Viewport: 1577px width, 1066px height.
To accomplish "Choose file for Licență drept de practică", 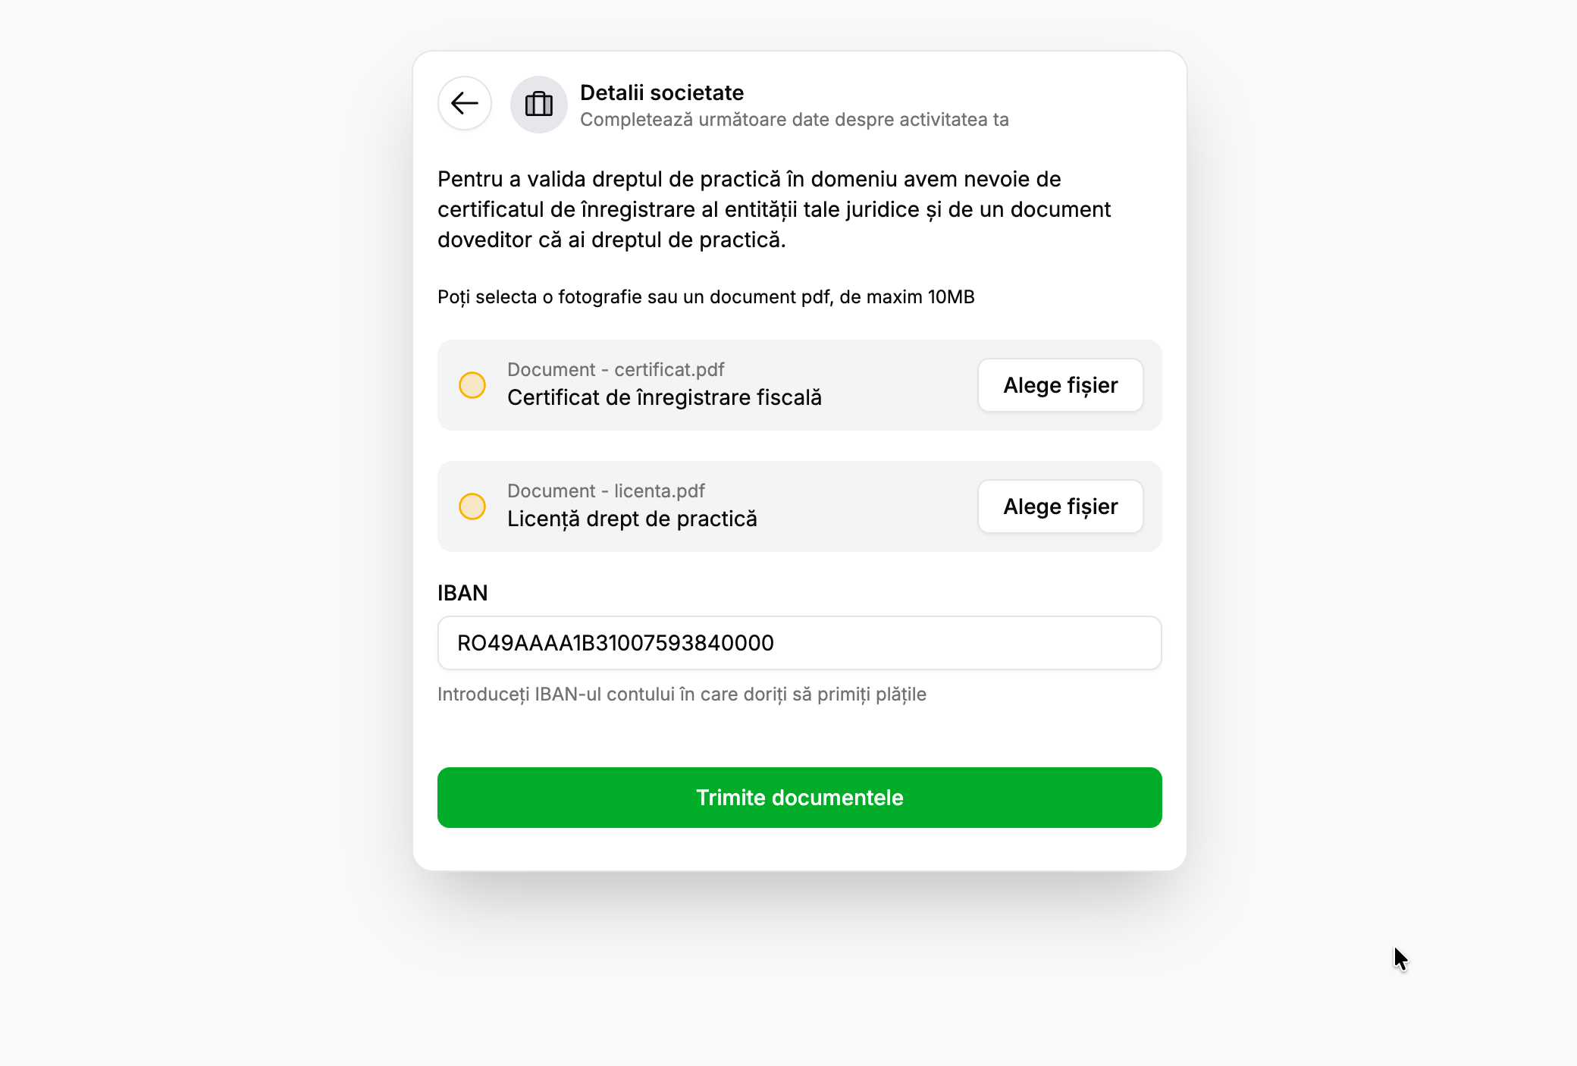I will pos(1060,506).
